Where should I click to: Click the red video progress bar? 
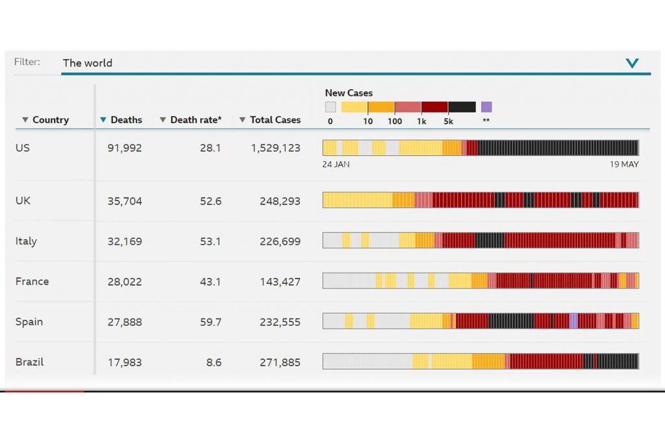click(x=42, y=391)
